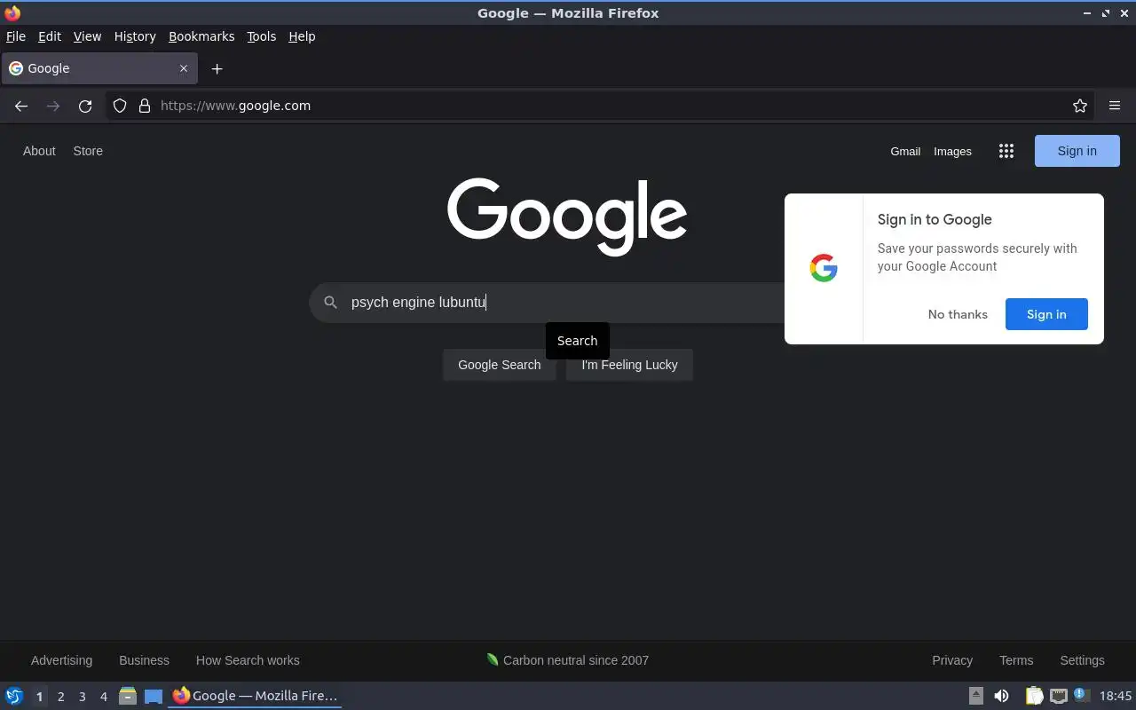Click the Firefox taskbar window entry
Screen dimensions: 1136x710
pos(256,696)
